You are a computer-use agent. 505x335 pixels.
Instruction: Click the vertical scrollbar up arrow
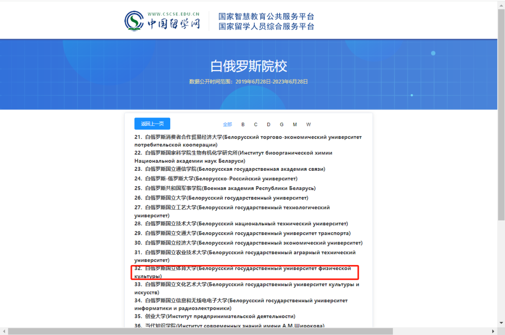pos(501,5)
